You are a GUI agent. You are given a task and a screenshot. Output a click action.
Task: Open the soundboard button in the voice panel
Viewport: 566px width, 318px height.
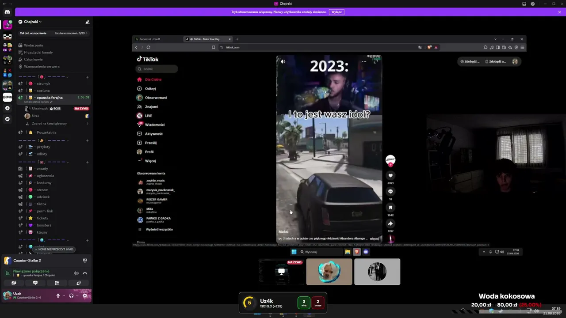78,283
